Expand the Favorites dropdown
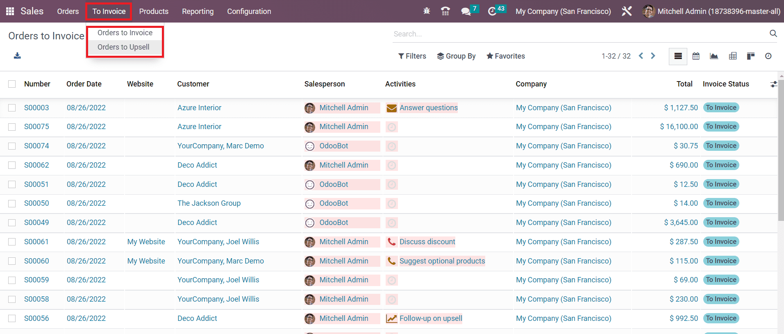 click(x=505, y=56)
